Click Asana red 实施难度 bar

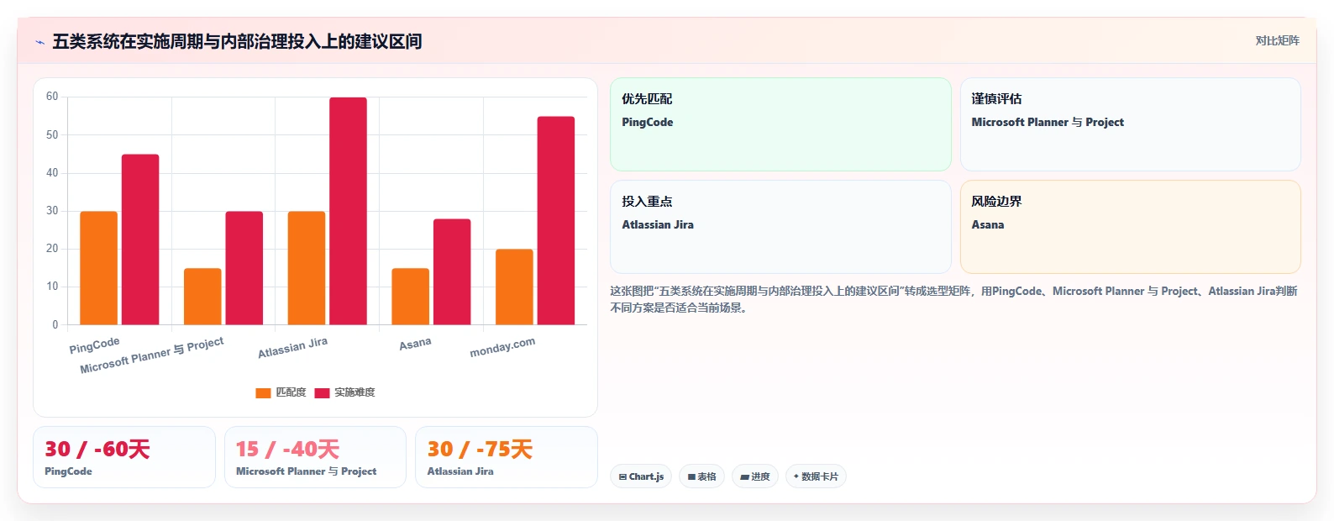[452, 271]
